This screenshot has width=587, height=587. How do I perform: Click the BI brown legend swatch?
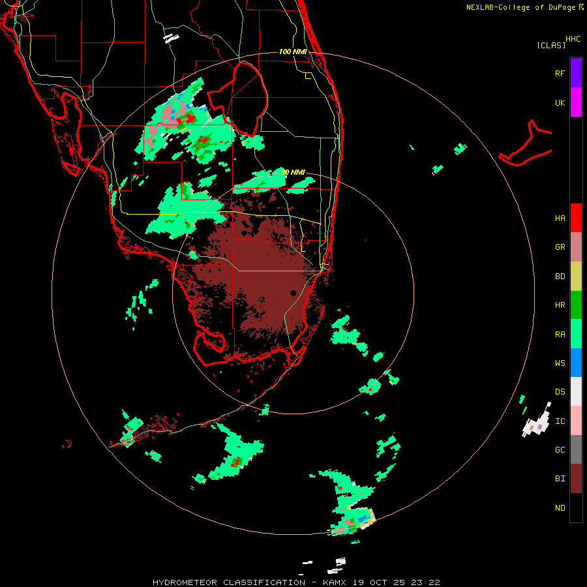[x=576, y=479]
